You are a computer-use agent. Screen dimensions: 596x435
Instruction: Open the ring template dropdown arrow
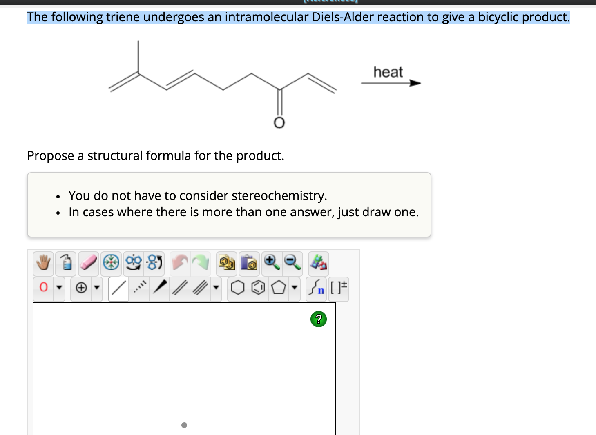tap(294, 289)
